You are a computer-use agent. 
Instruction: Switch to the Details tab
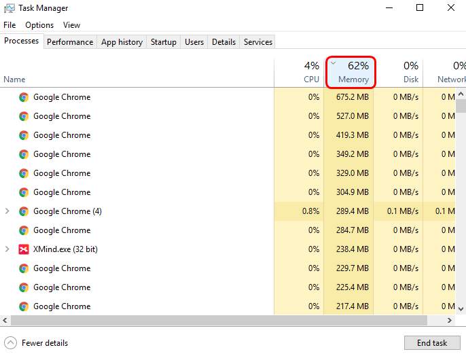pyautogui.click(x=223, y=42)
